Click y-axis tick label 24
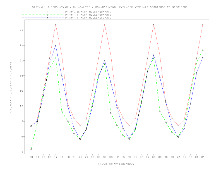 pyautogui.click(x=21, y=45)
